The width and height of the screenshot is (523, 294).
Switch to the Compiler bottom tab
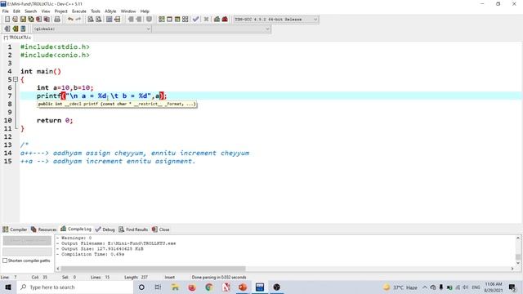[15, 229]
